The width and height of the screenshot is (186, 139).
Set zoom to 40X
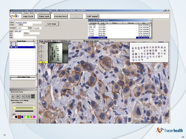point(41,60)
